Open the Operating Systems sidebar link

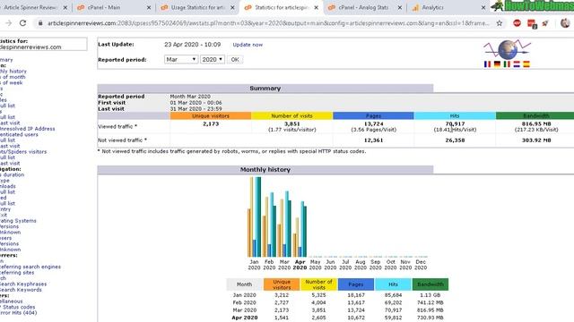tap(18, 221)
